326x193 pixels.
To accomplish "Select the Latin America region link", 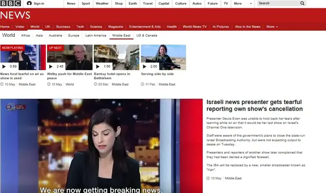I will [95, 35].
